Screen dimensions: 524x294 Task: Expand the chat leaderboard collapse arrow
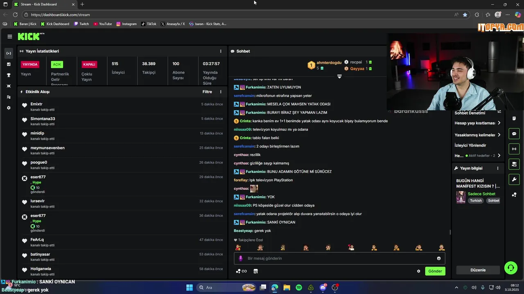(339, 76)
